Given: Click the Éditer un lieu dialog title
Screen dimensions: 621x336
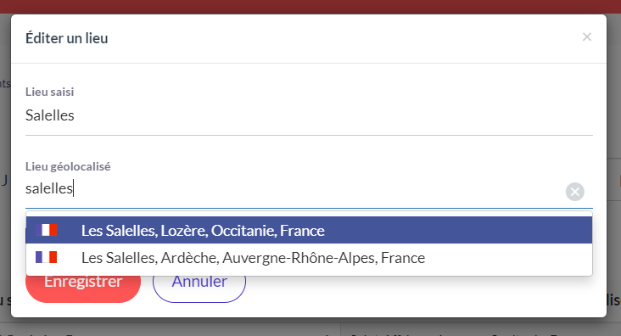Looking at the screenshot, I should 66,38.
